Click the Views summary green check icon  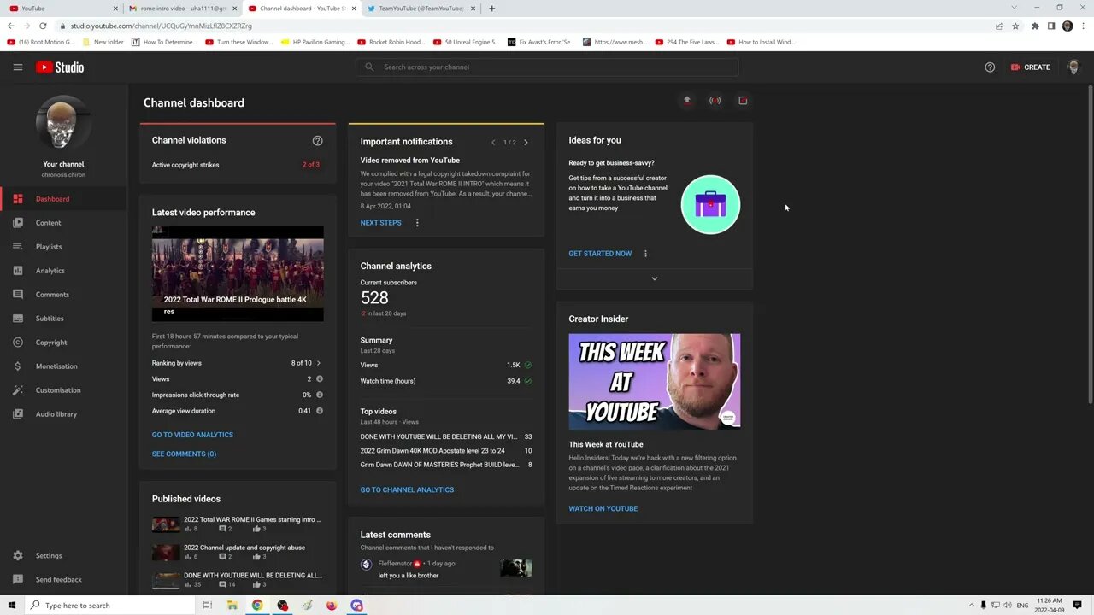(527, 365)
